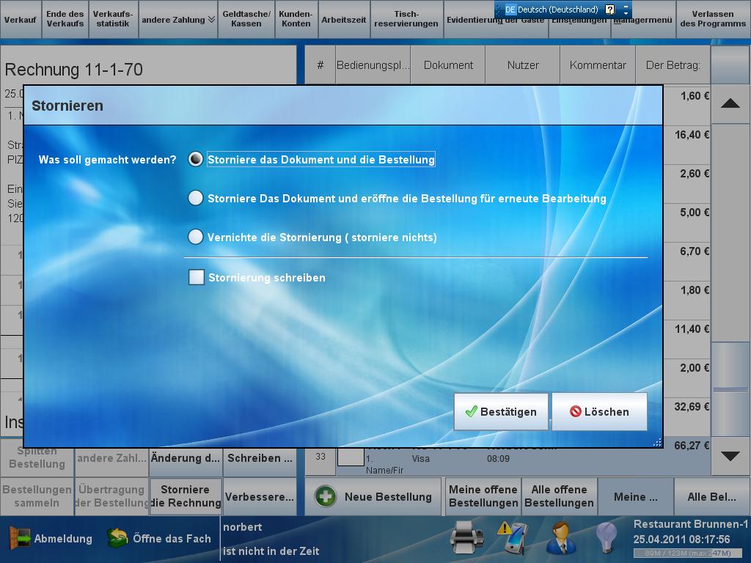
Task: Select 'Storniere das Dokument und die Bestellung'
Action: tap(196, 159)
